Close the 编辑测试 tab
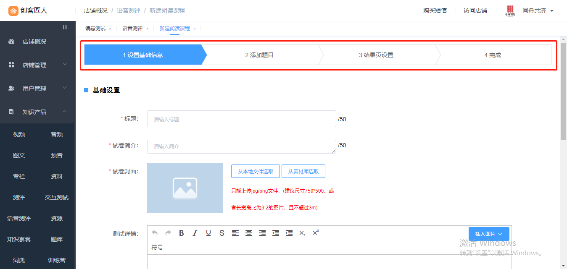The width and height of the screenshot is (567, 269). 110,29
